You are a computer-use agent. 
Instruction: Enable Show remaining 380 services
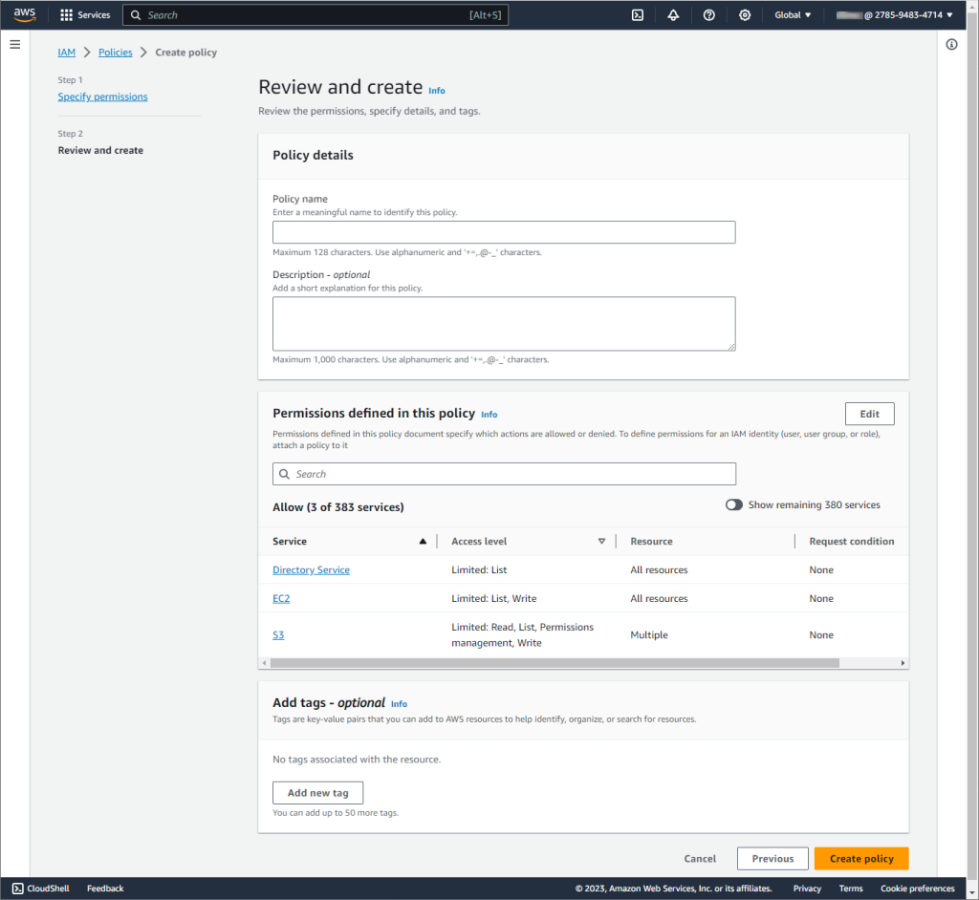(x=734, y=504)
